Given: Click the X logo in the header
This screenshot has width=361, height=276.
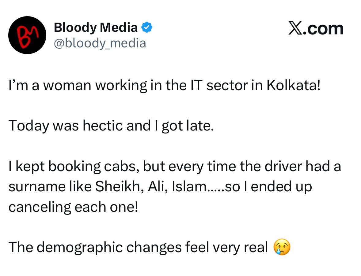Looking at the screenshot, I should pyautogui.click(x=295, y=29).
